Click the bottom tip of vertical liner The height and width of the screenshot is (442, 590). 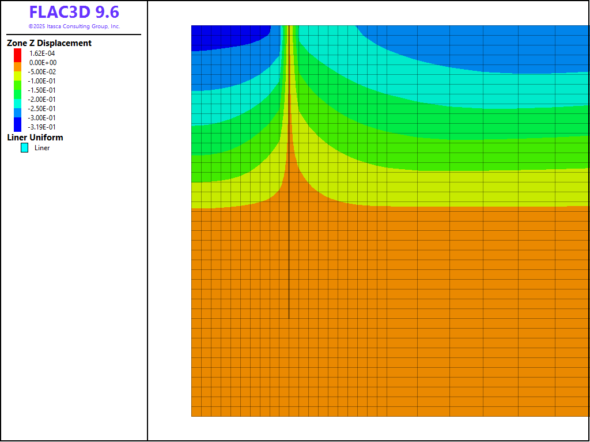point(289,317)
